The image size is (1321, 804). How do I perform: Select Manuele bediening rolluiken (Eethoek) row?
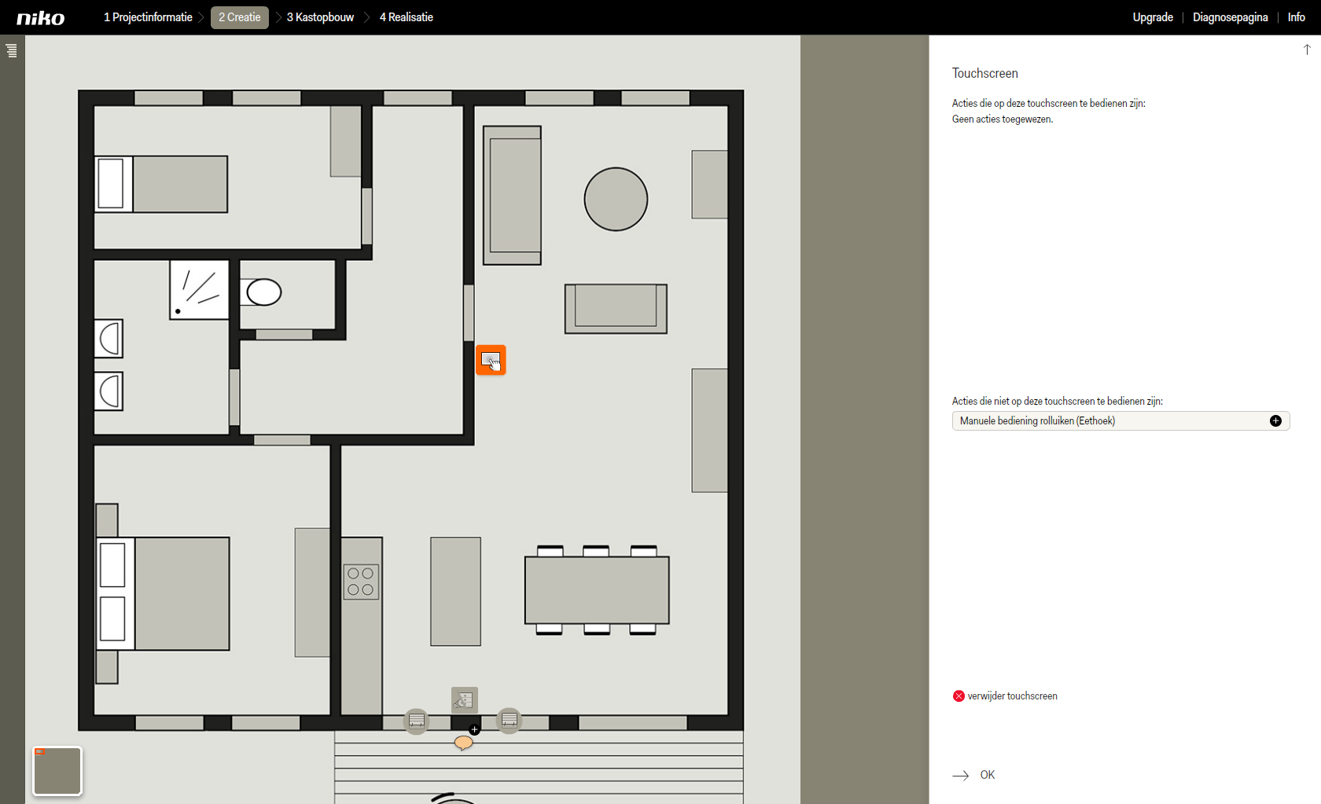tap(1120, 421)
